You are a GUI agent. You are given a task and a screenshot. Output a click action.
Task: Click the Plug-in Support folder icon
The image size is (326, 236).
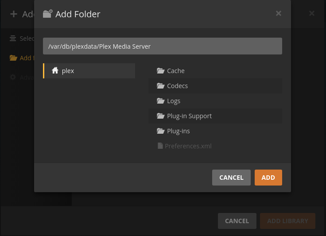[160, 116]
